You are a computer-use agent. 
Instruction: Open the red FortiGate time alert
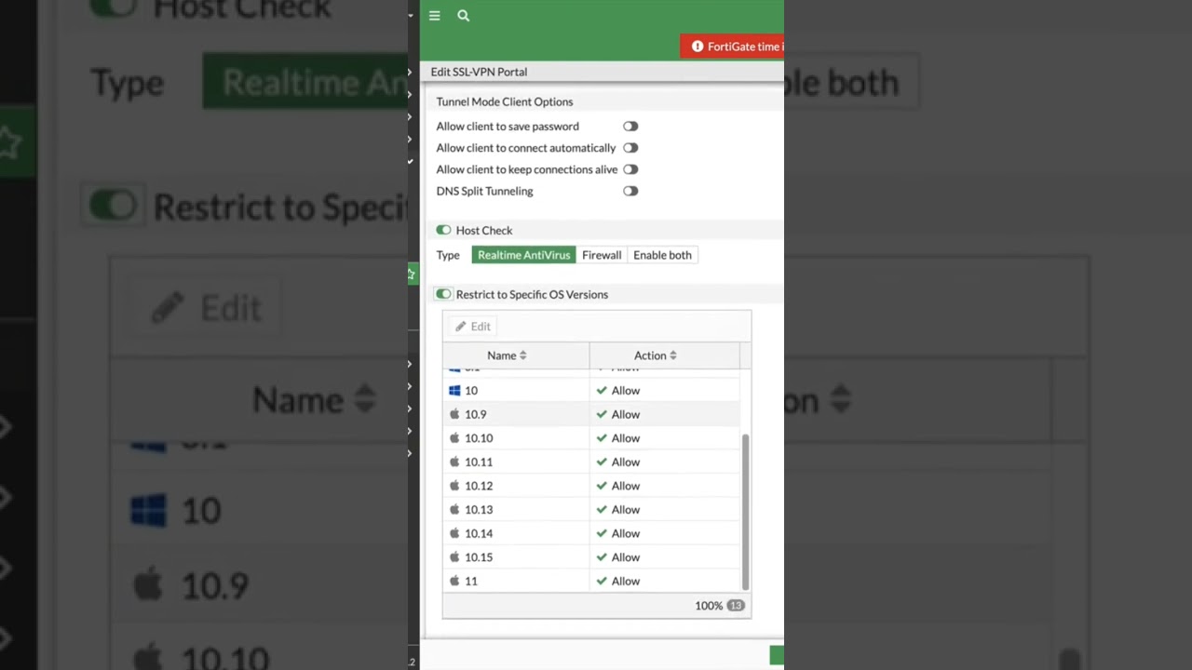click(x=732, y=47)
